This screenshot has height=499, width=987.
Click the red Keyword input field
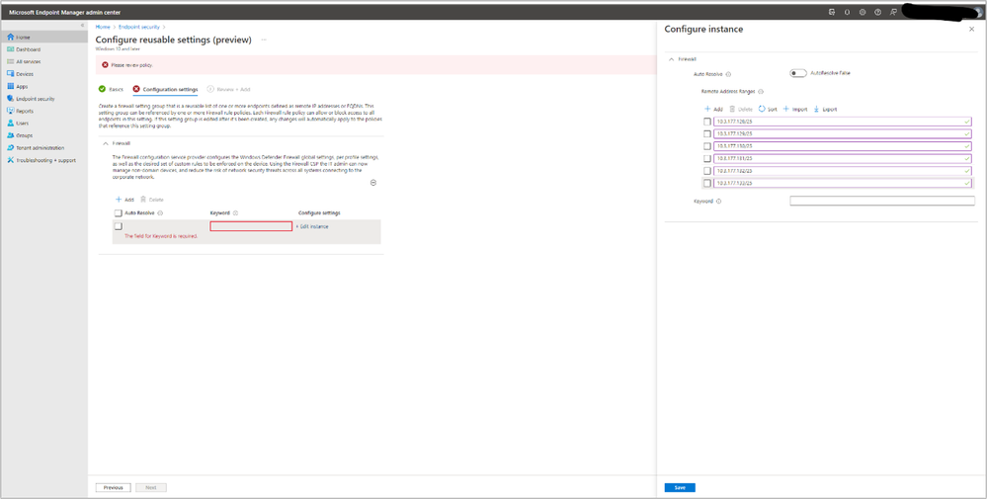[251, 226]
